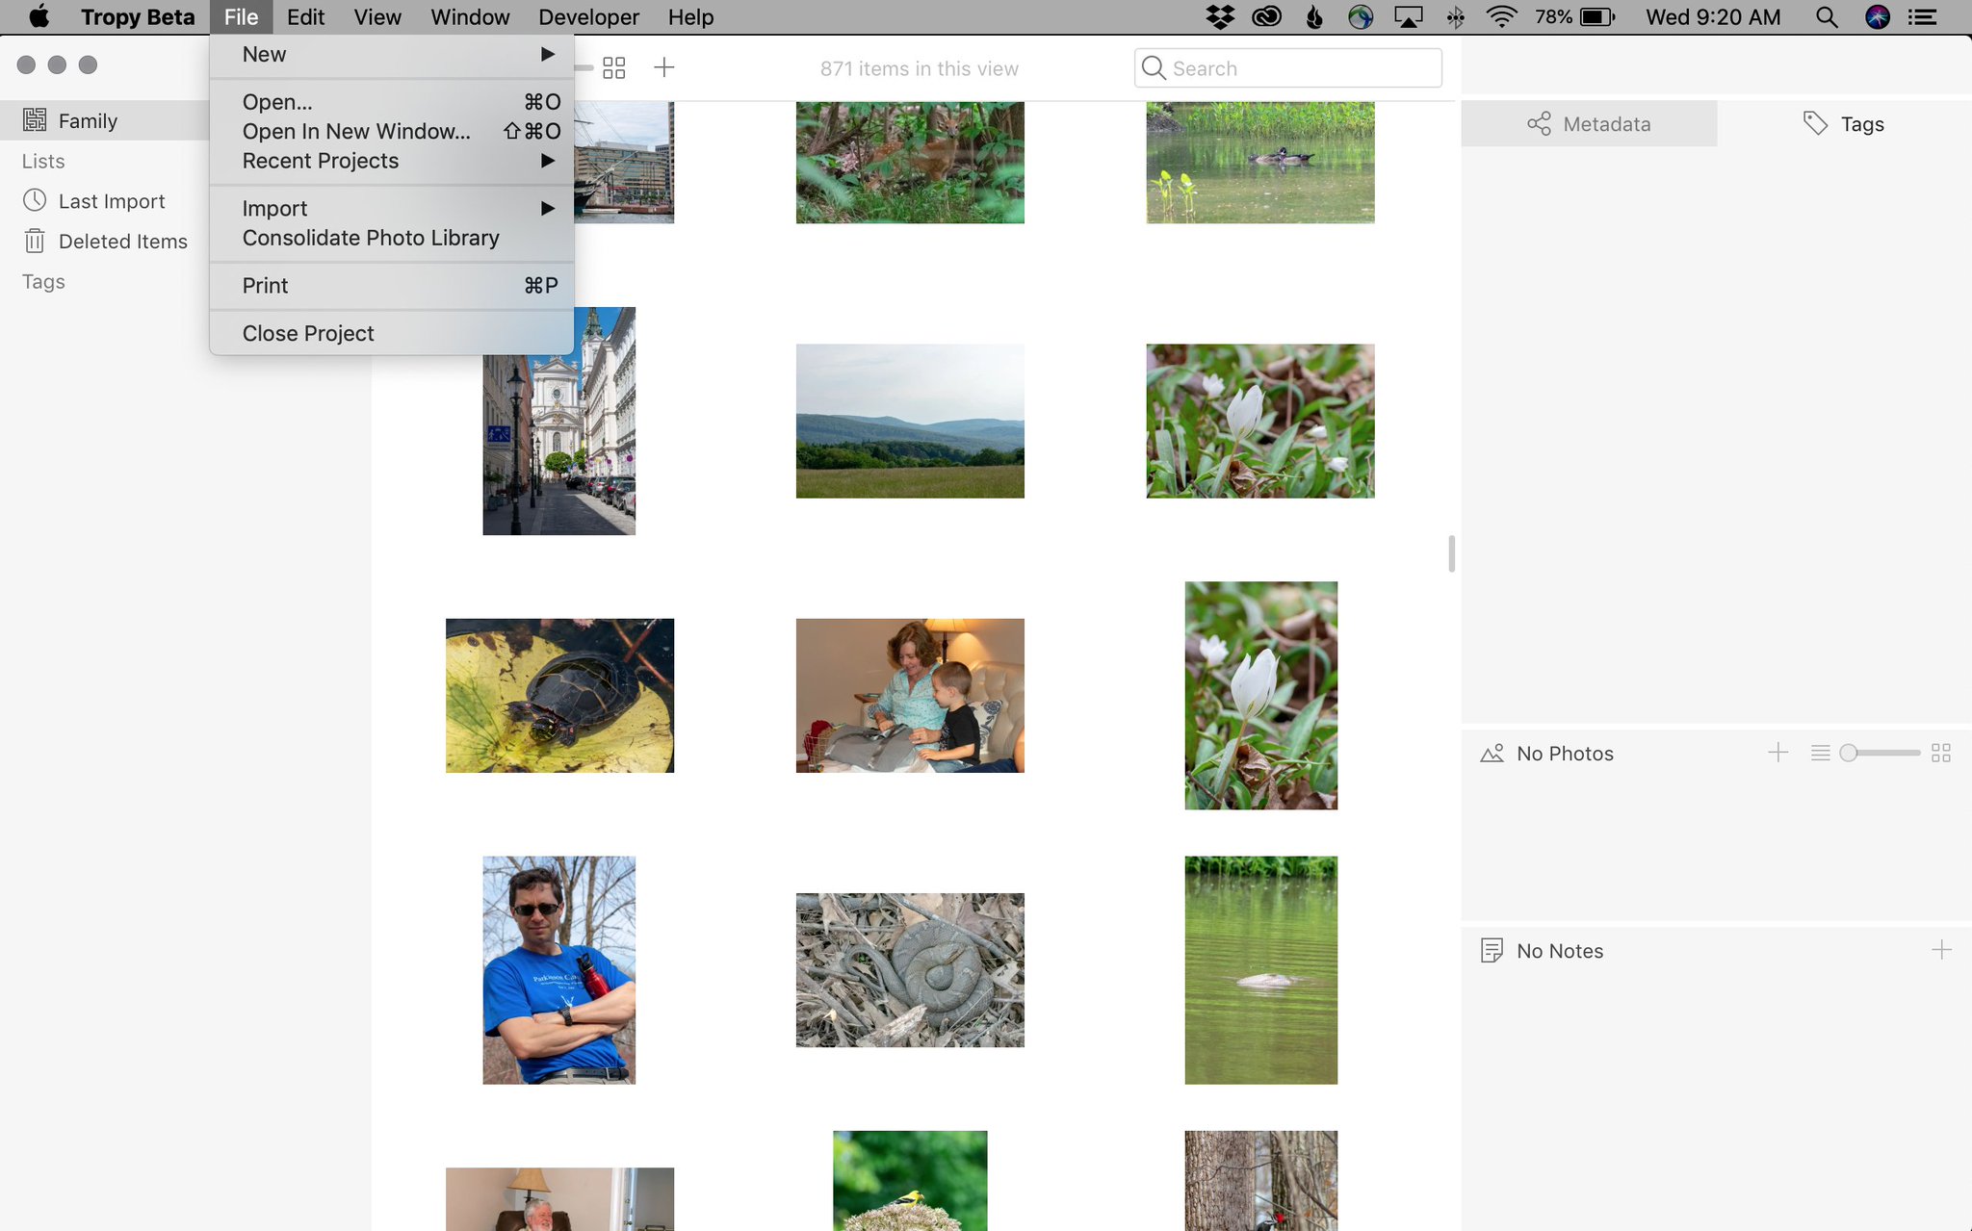1972x1231 pixels.
Task: Switch to the Tags tab
Action: click(1844, 124)
